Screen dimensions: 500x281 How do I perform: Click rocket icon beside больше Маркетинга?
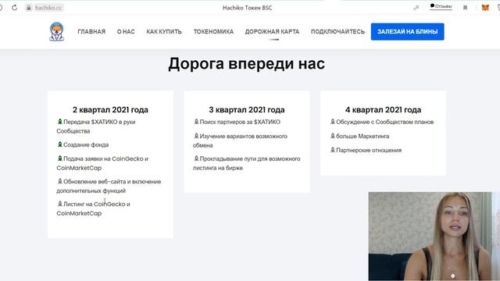pos(332,136)
